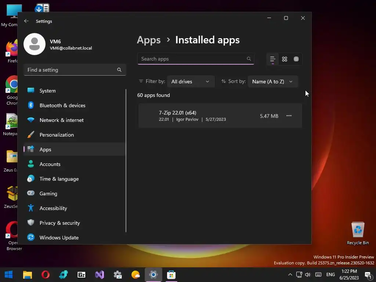Screen dimensions: 376x282
Task: Open Time & language category
Action: (x=75, y=179)
